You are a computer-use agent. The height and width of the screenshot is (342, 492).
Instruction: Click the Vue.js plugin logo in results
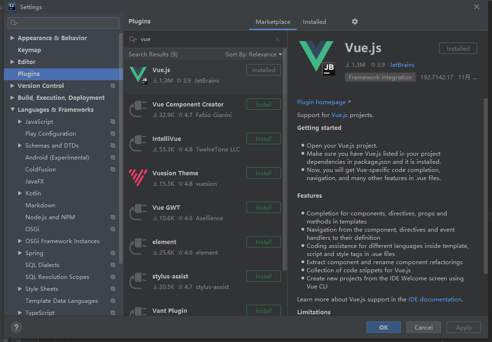tap(139, 75)
